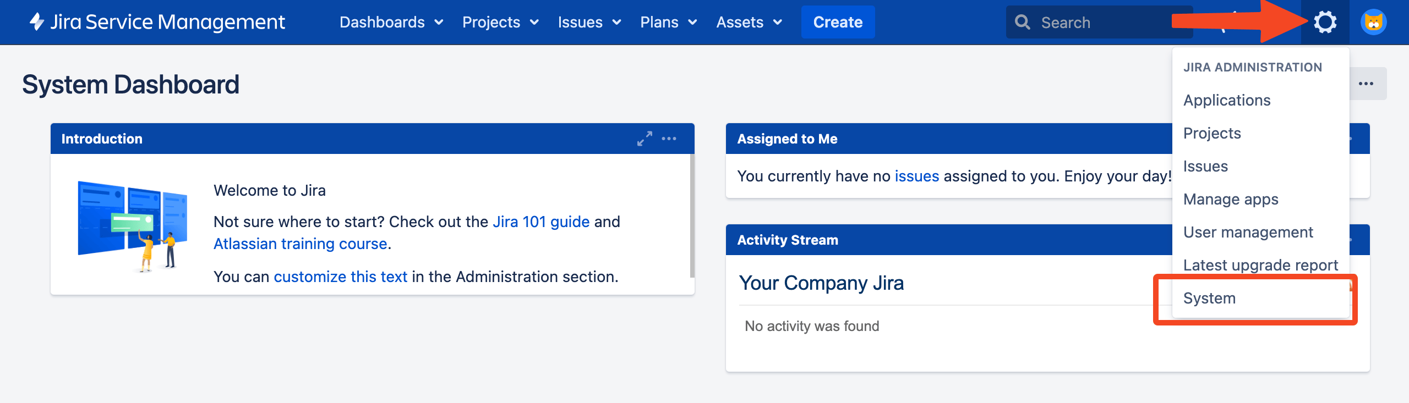This screenshot has height=403, width=1409.
Task: Select Applications in administration menu
Action: [x=1260, y=100]
